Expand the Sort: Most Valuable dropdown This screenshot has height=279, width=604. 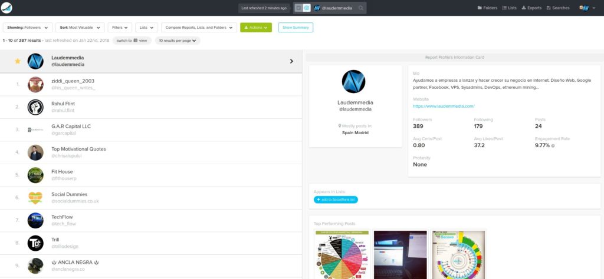(80, 28)
